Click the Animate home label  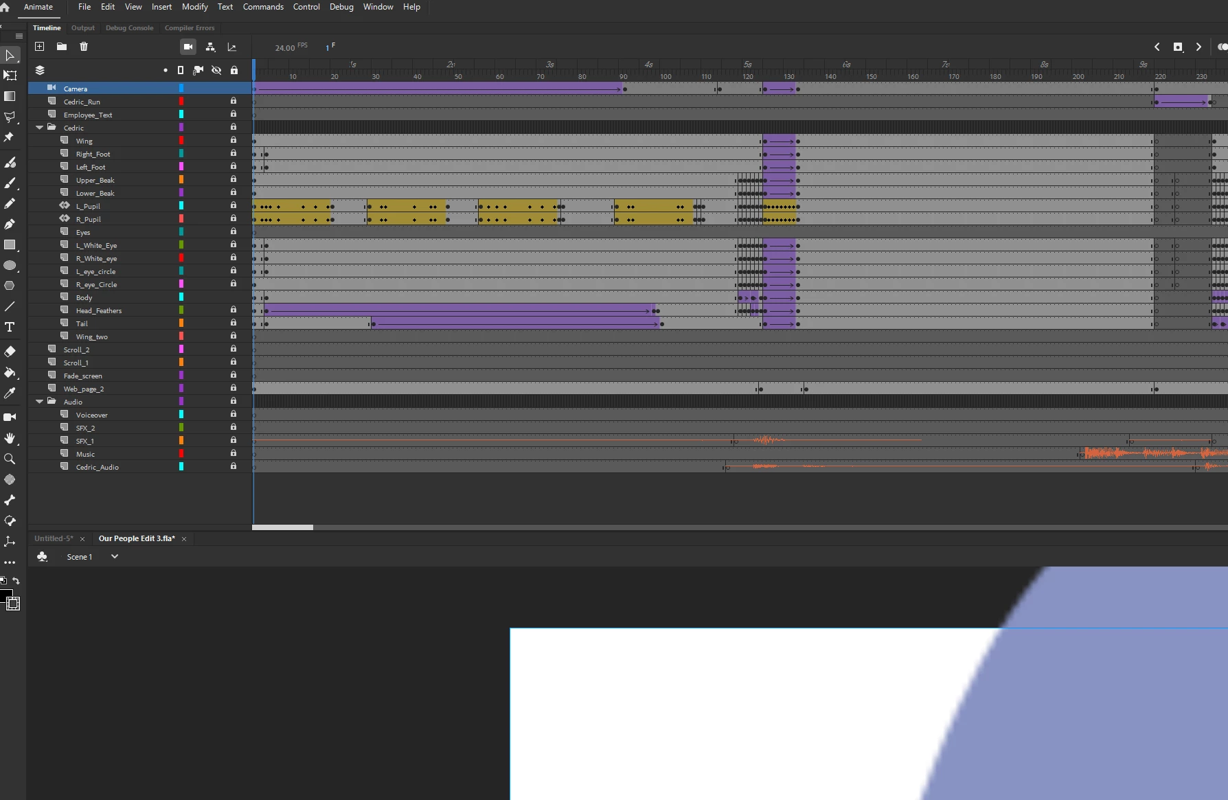tap(38, 7)
